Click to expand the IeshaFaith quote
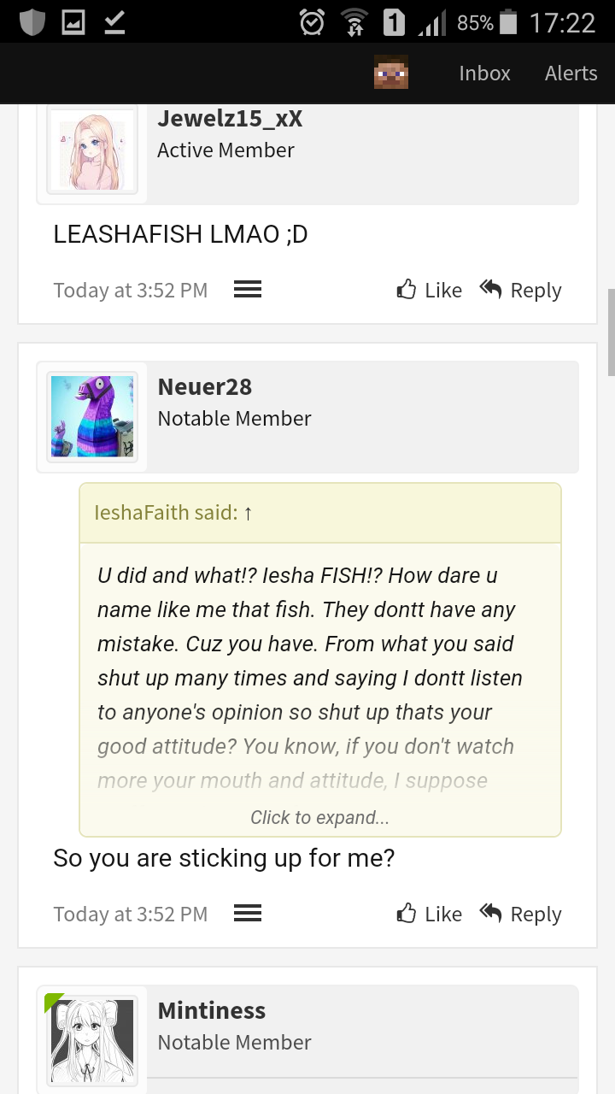The image size is (615, 1094). [319, 818]
